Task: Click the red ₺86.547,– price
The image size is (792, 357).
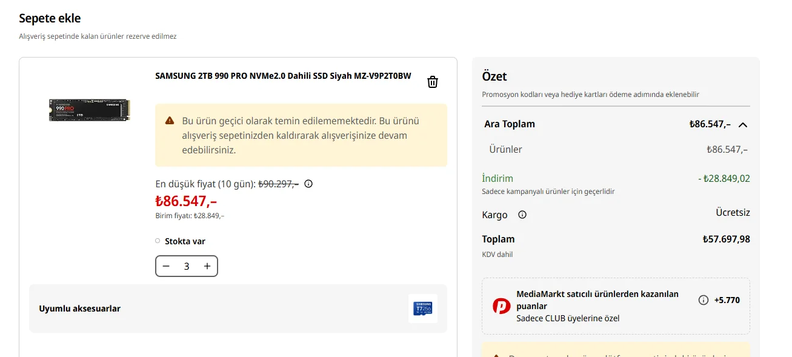Action: coord(186,201)
